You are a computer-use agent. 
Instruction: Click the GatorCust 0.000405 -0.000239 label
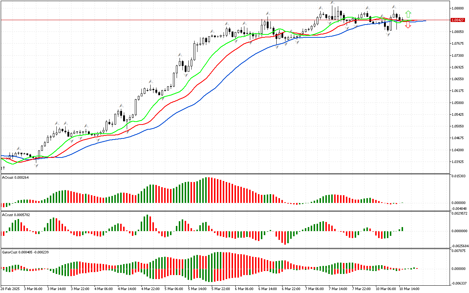26,252
